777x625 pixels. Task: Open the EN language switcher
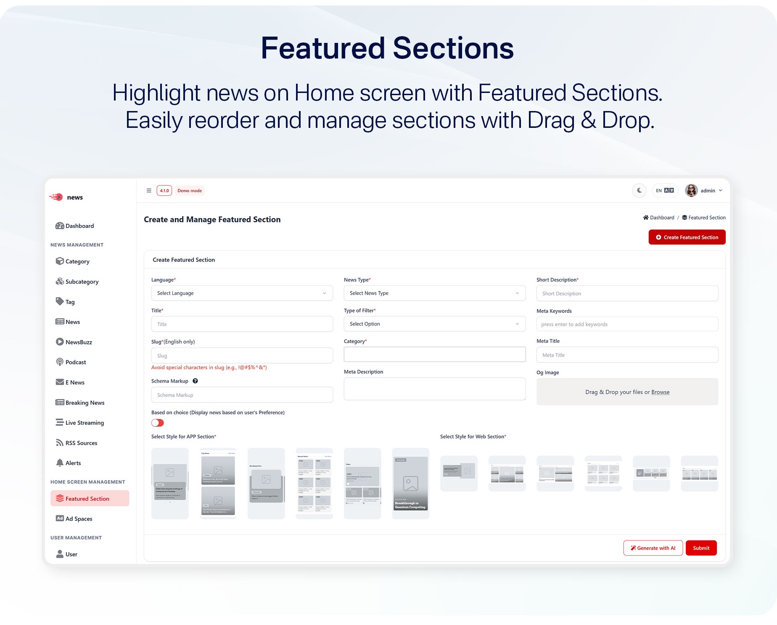(665, 191)
